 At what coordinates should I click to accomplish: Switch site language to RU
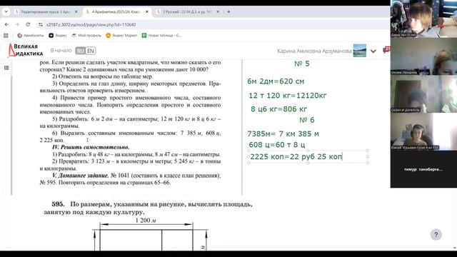click(x=80, y=51)
